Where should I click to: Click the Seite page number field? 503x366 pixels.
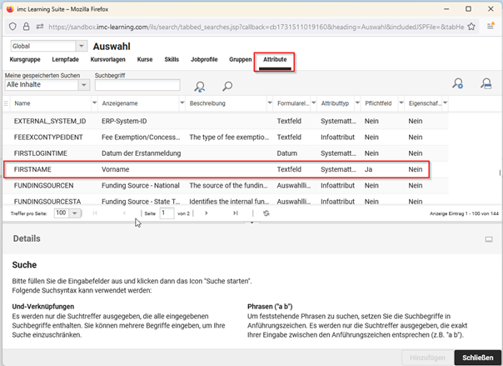[167, 213]
